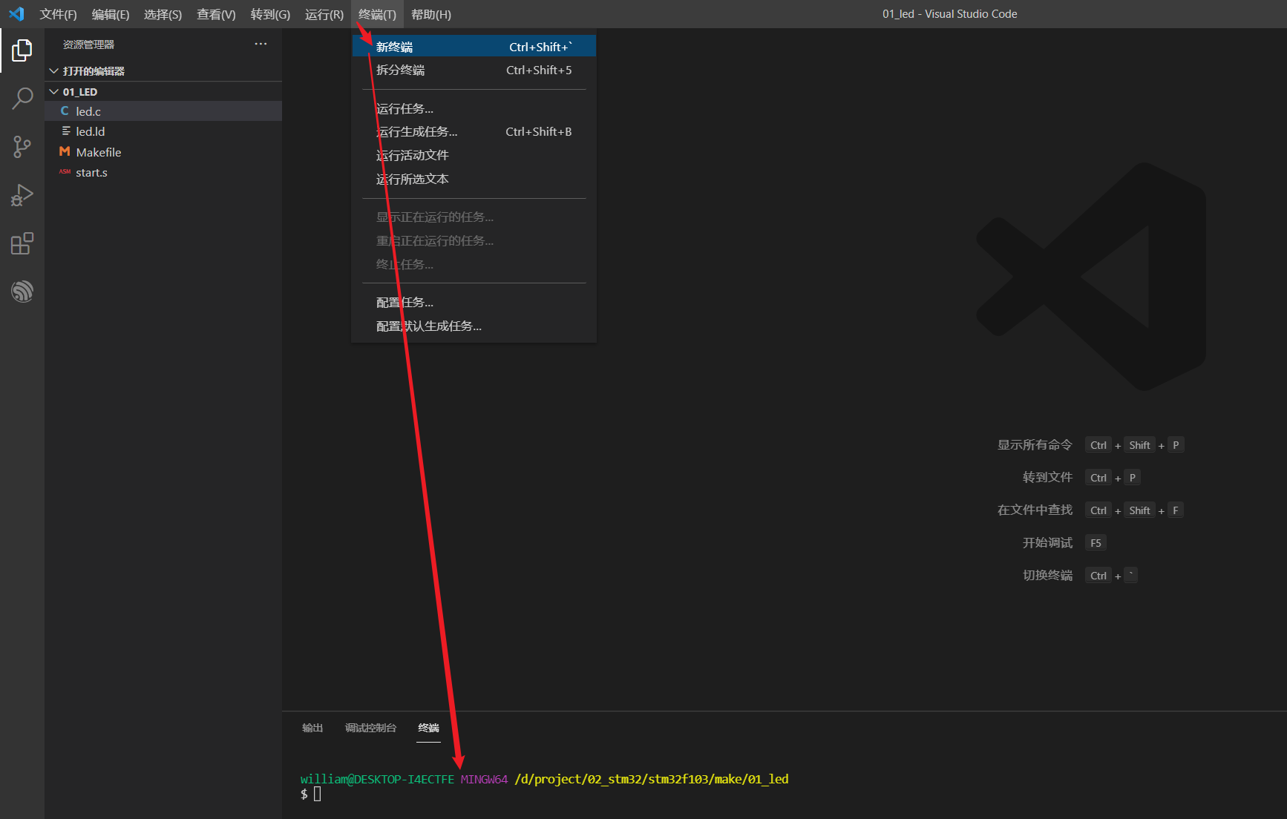The width and height of the screenshot is (1287, 819).
Task: Choose 运行所选文本 menu entry
Action: 474,179
